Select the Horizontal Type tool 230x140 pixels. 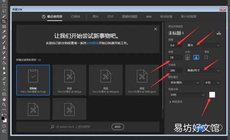4,84
